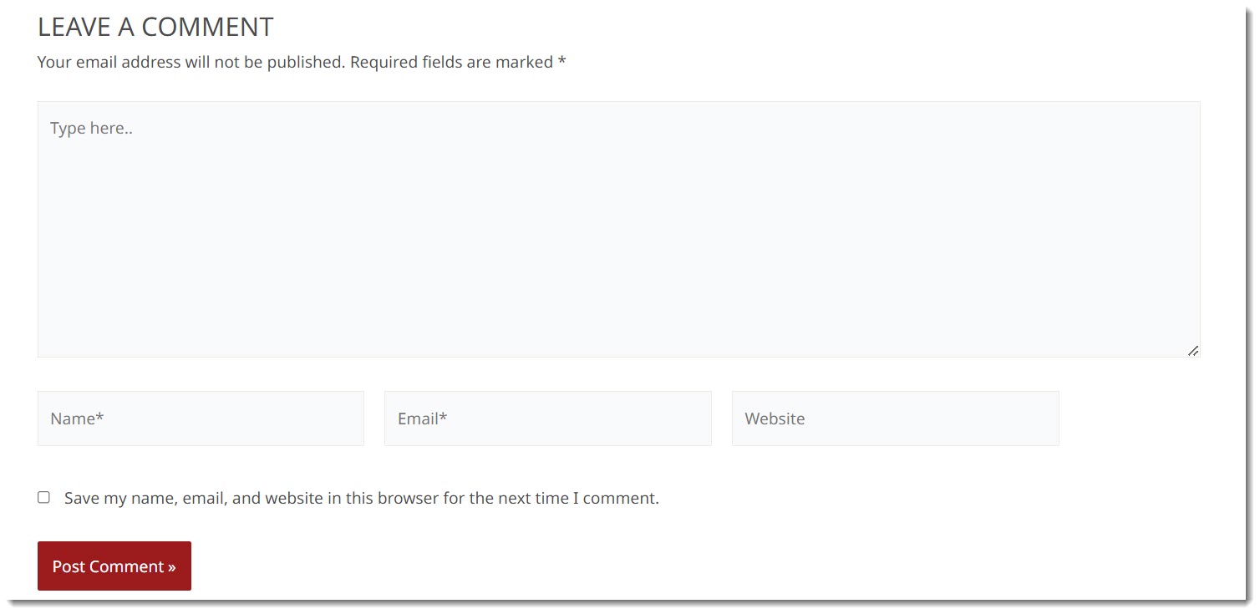The width and height of the screenshot is (1260, 614).
Task: Tick the save my details checkbox
Action: 43,497
